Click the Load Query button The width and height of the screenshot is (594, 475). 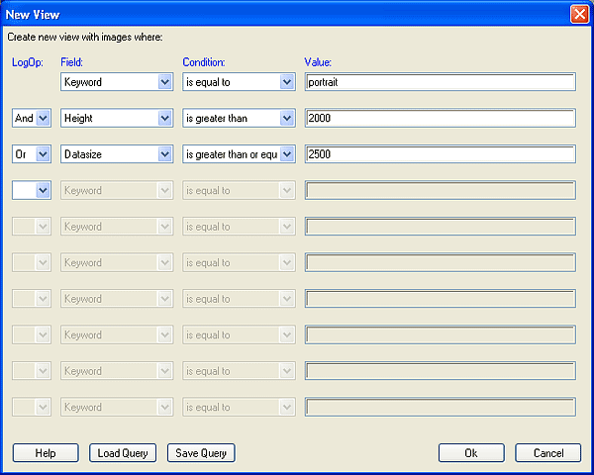[123, 453]
